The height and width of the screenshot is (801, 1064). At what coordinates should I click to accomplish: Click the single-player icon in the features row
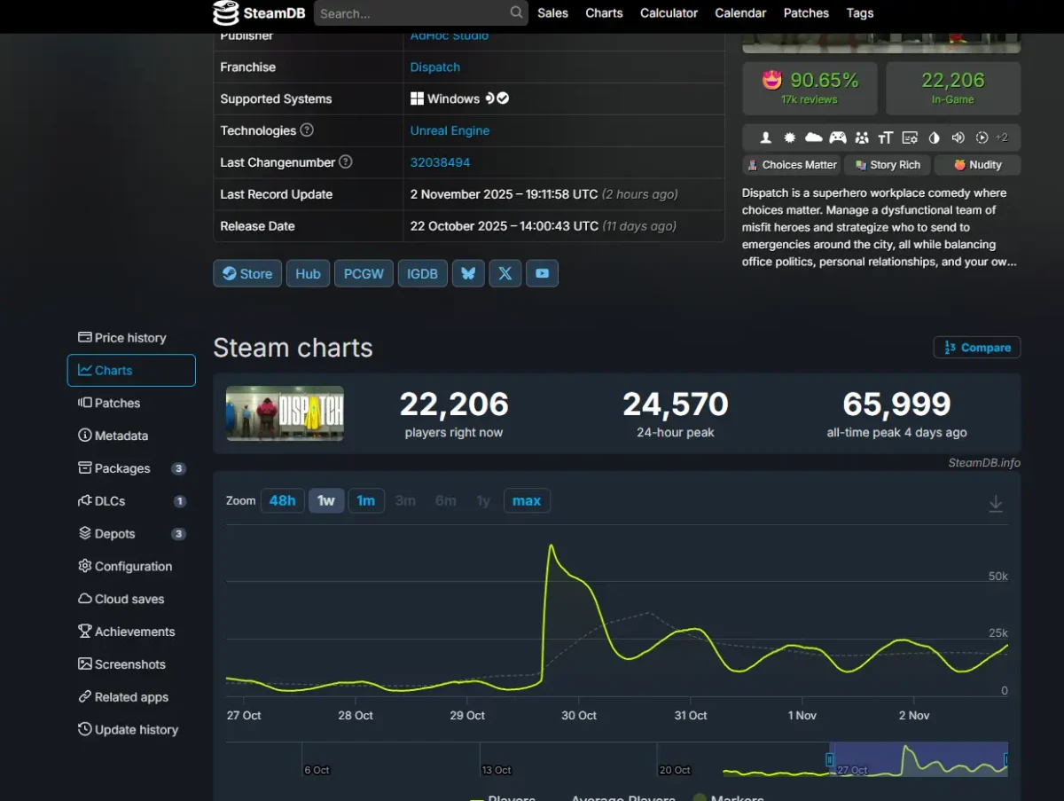point(766,137)
